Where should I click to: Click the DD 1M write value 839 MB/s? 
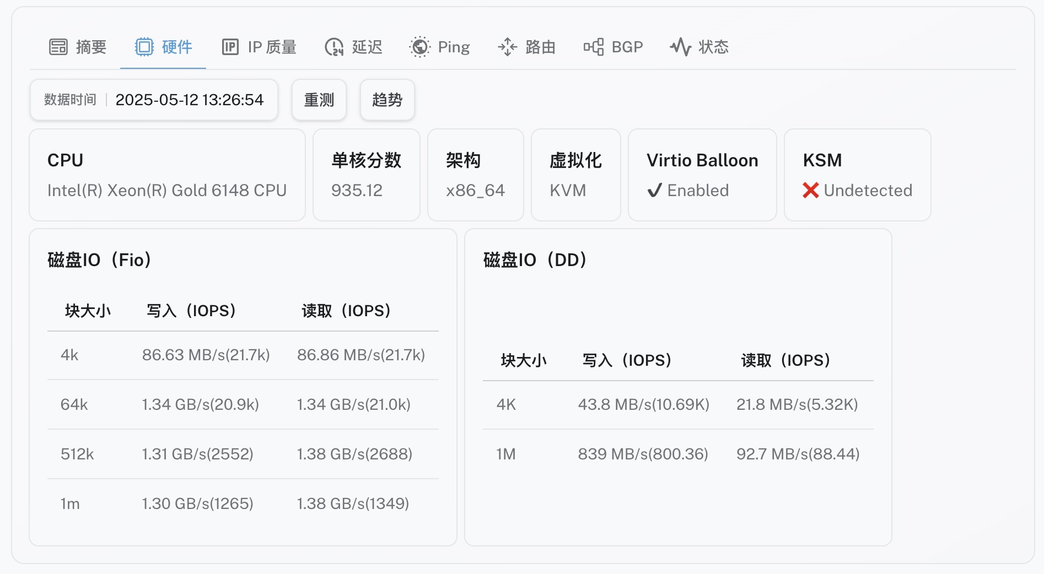[x=643, y=454]
